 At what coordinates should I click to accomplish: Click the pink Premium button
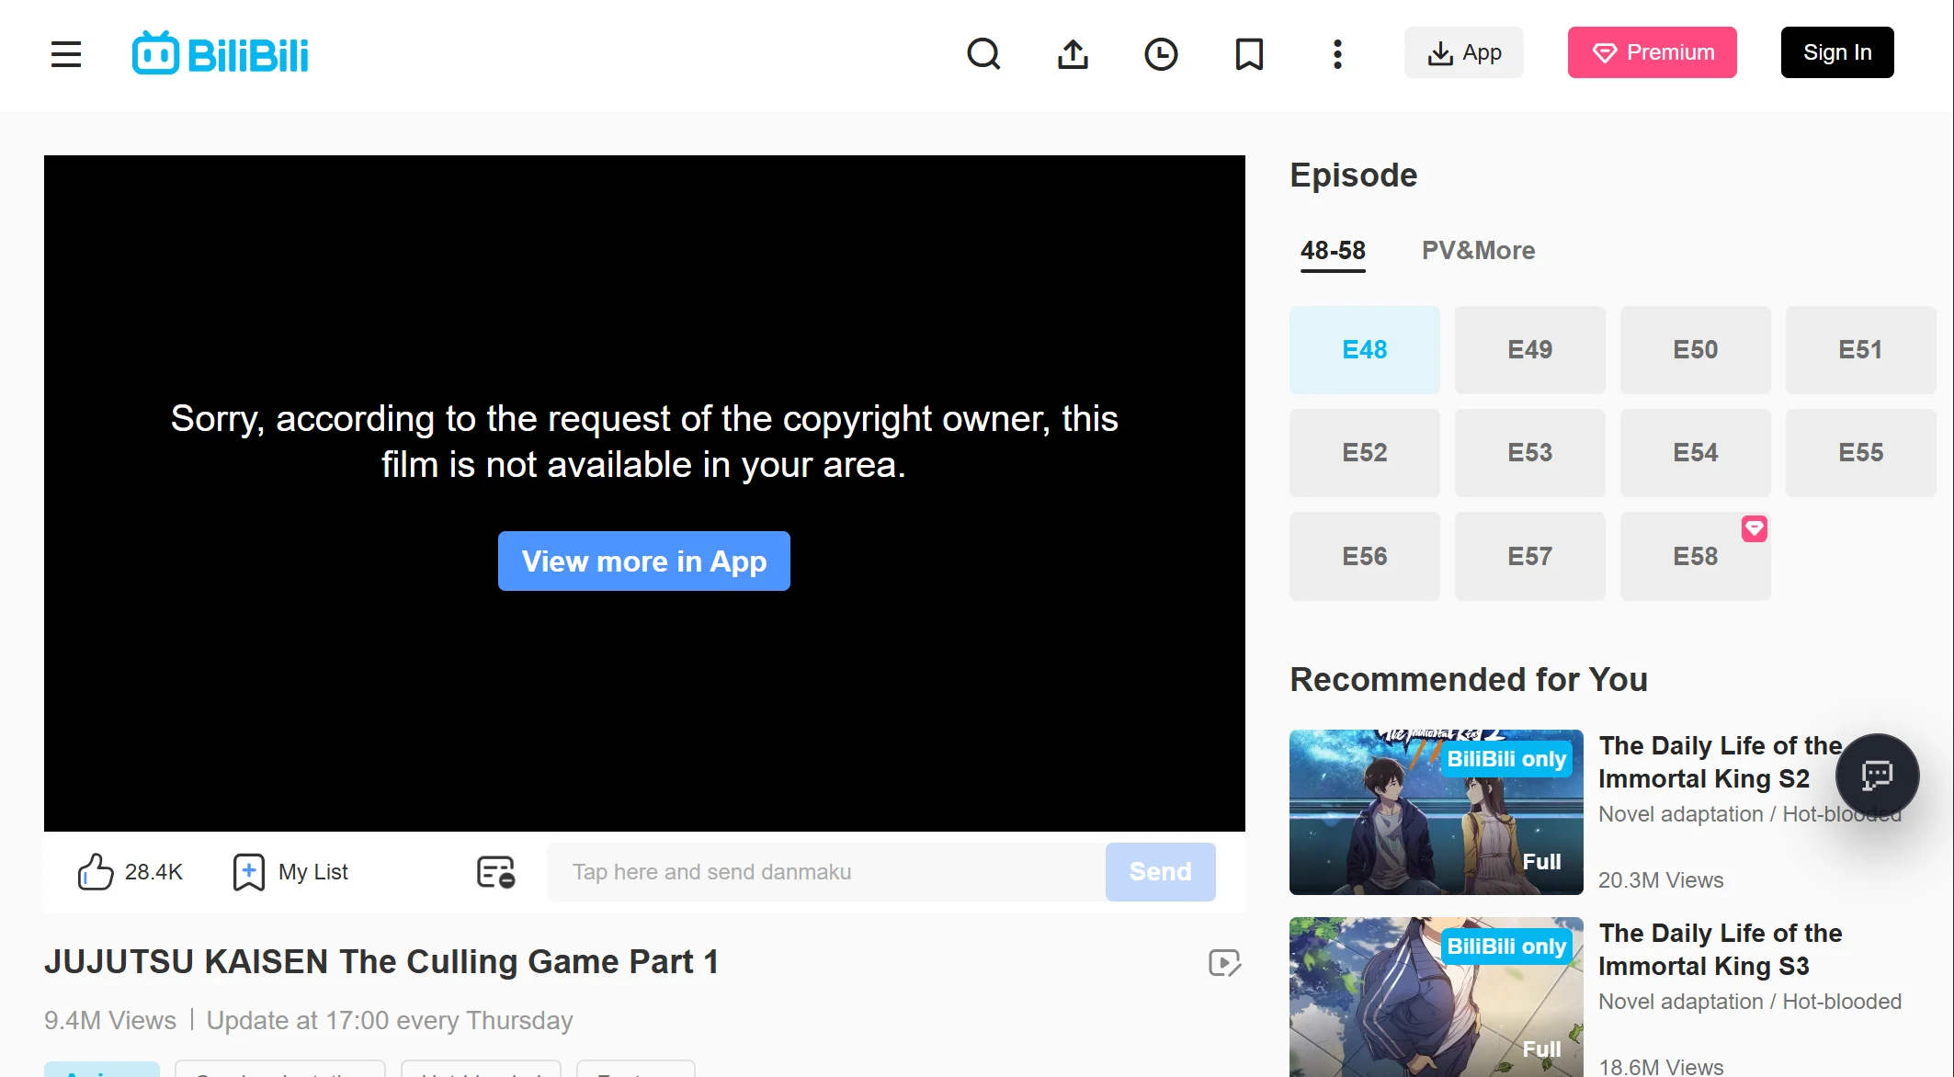coord(1652,52)
